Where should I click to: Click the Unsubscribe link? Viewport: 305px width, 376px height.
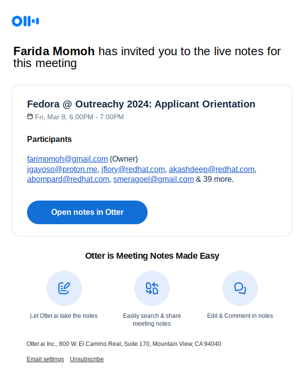tap(87, 359)
